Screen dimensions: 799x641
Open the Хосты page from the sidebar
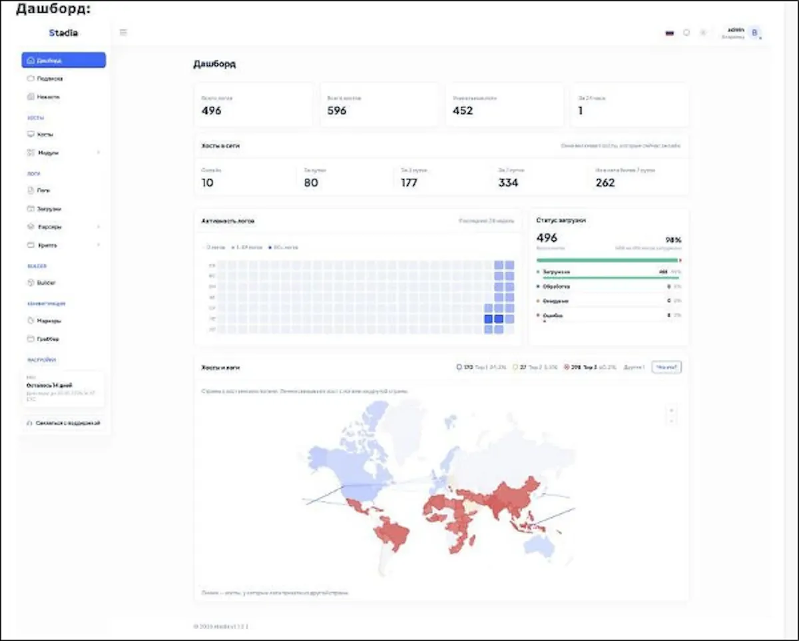pos(63,134)
